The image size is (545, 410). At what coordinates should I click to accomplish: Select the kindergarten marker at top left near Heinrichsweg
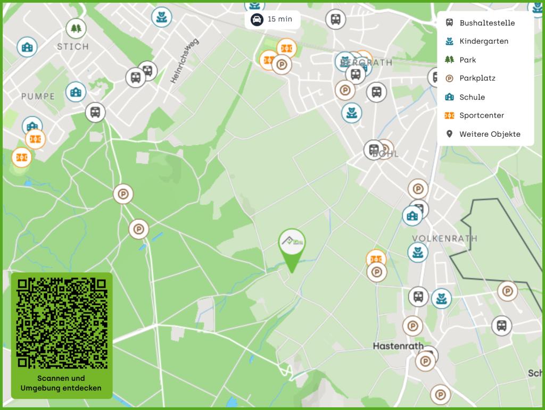[161, 17]
